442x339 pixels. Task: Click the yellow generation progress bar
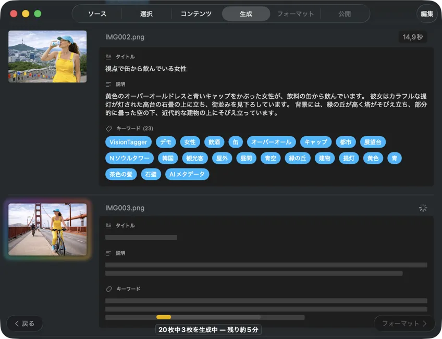pyautogui.click(x=164, y=317)
